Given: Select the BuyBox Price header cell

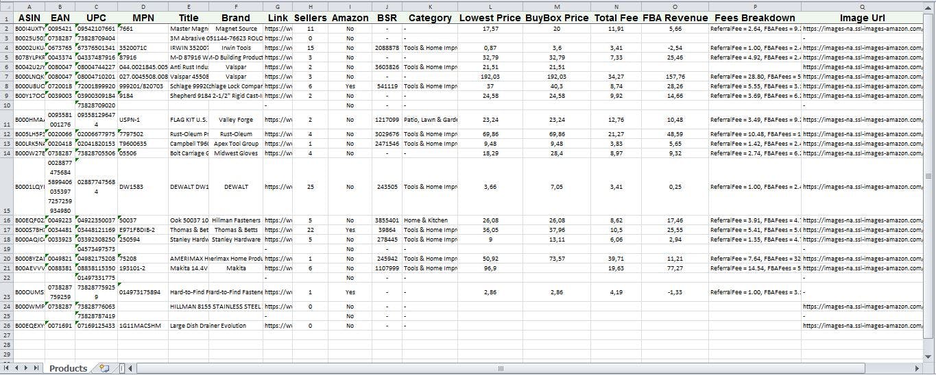Looking at the screenshot, I should [x=557, y=18].
